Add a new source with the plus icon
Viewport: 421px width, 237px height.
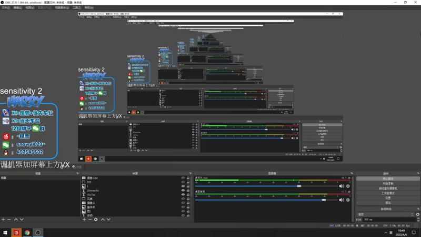tap(84, 220)
